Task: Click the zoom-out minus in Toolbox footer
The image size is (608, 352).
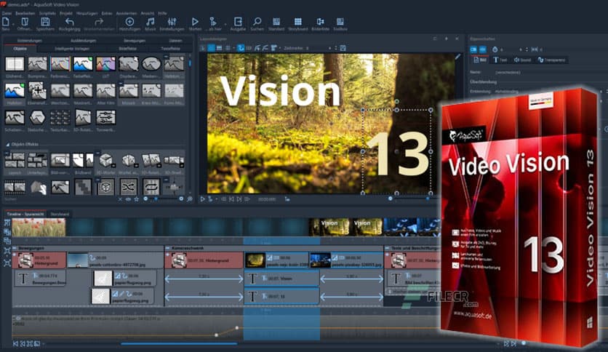Action: (145, 199)
